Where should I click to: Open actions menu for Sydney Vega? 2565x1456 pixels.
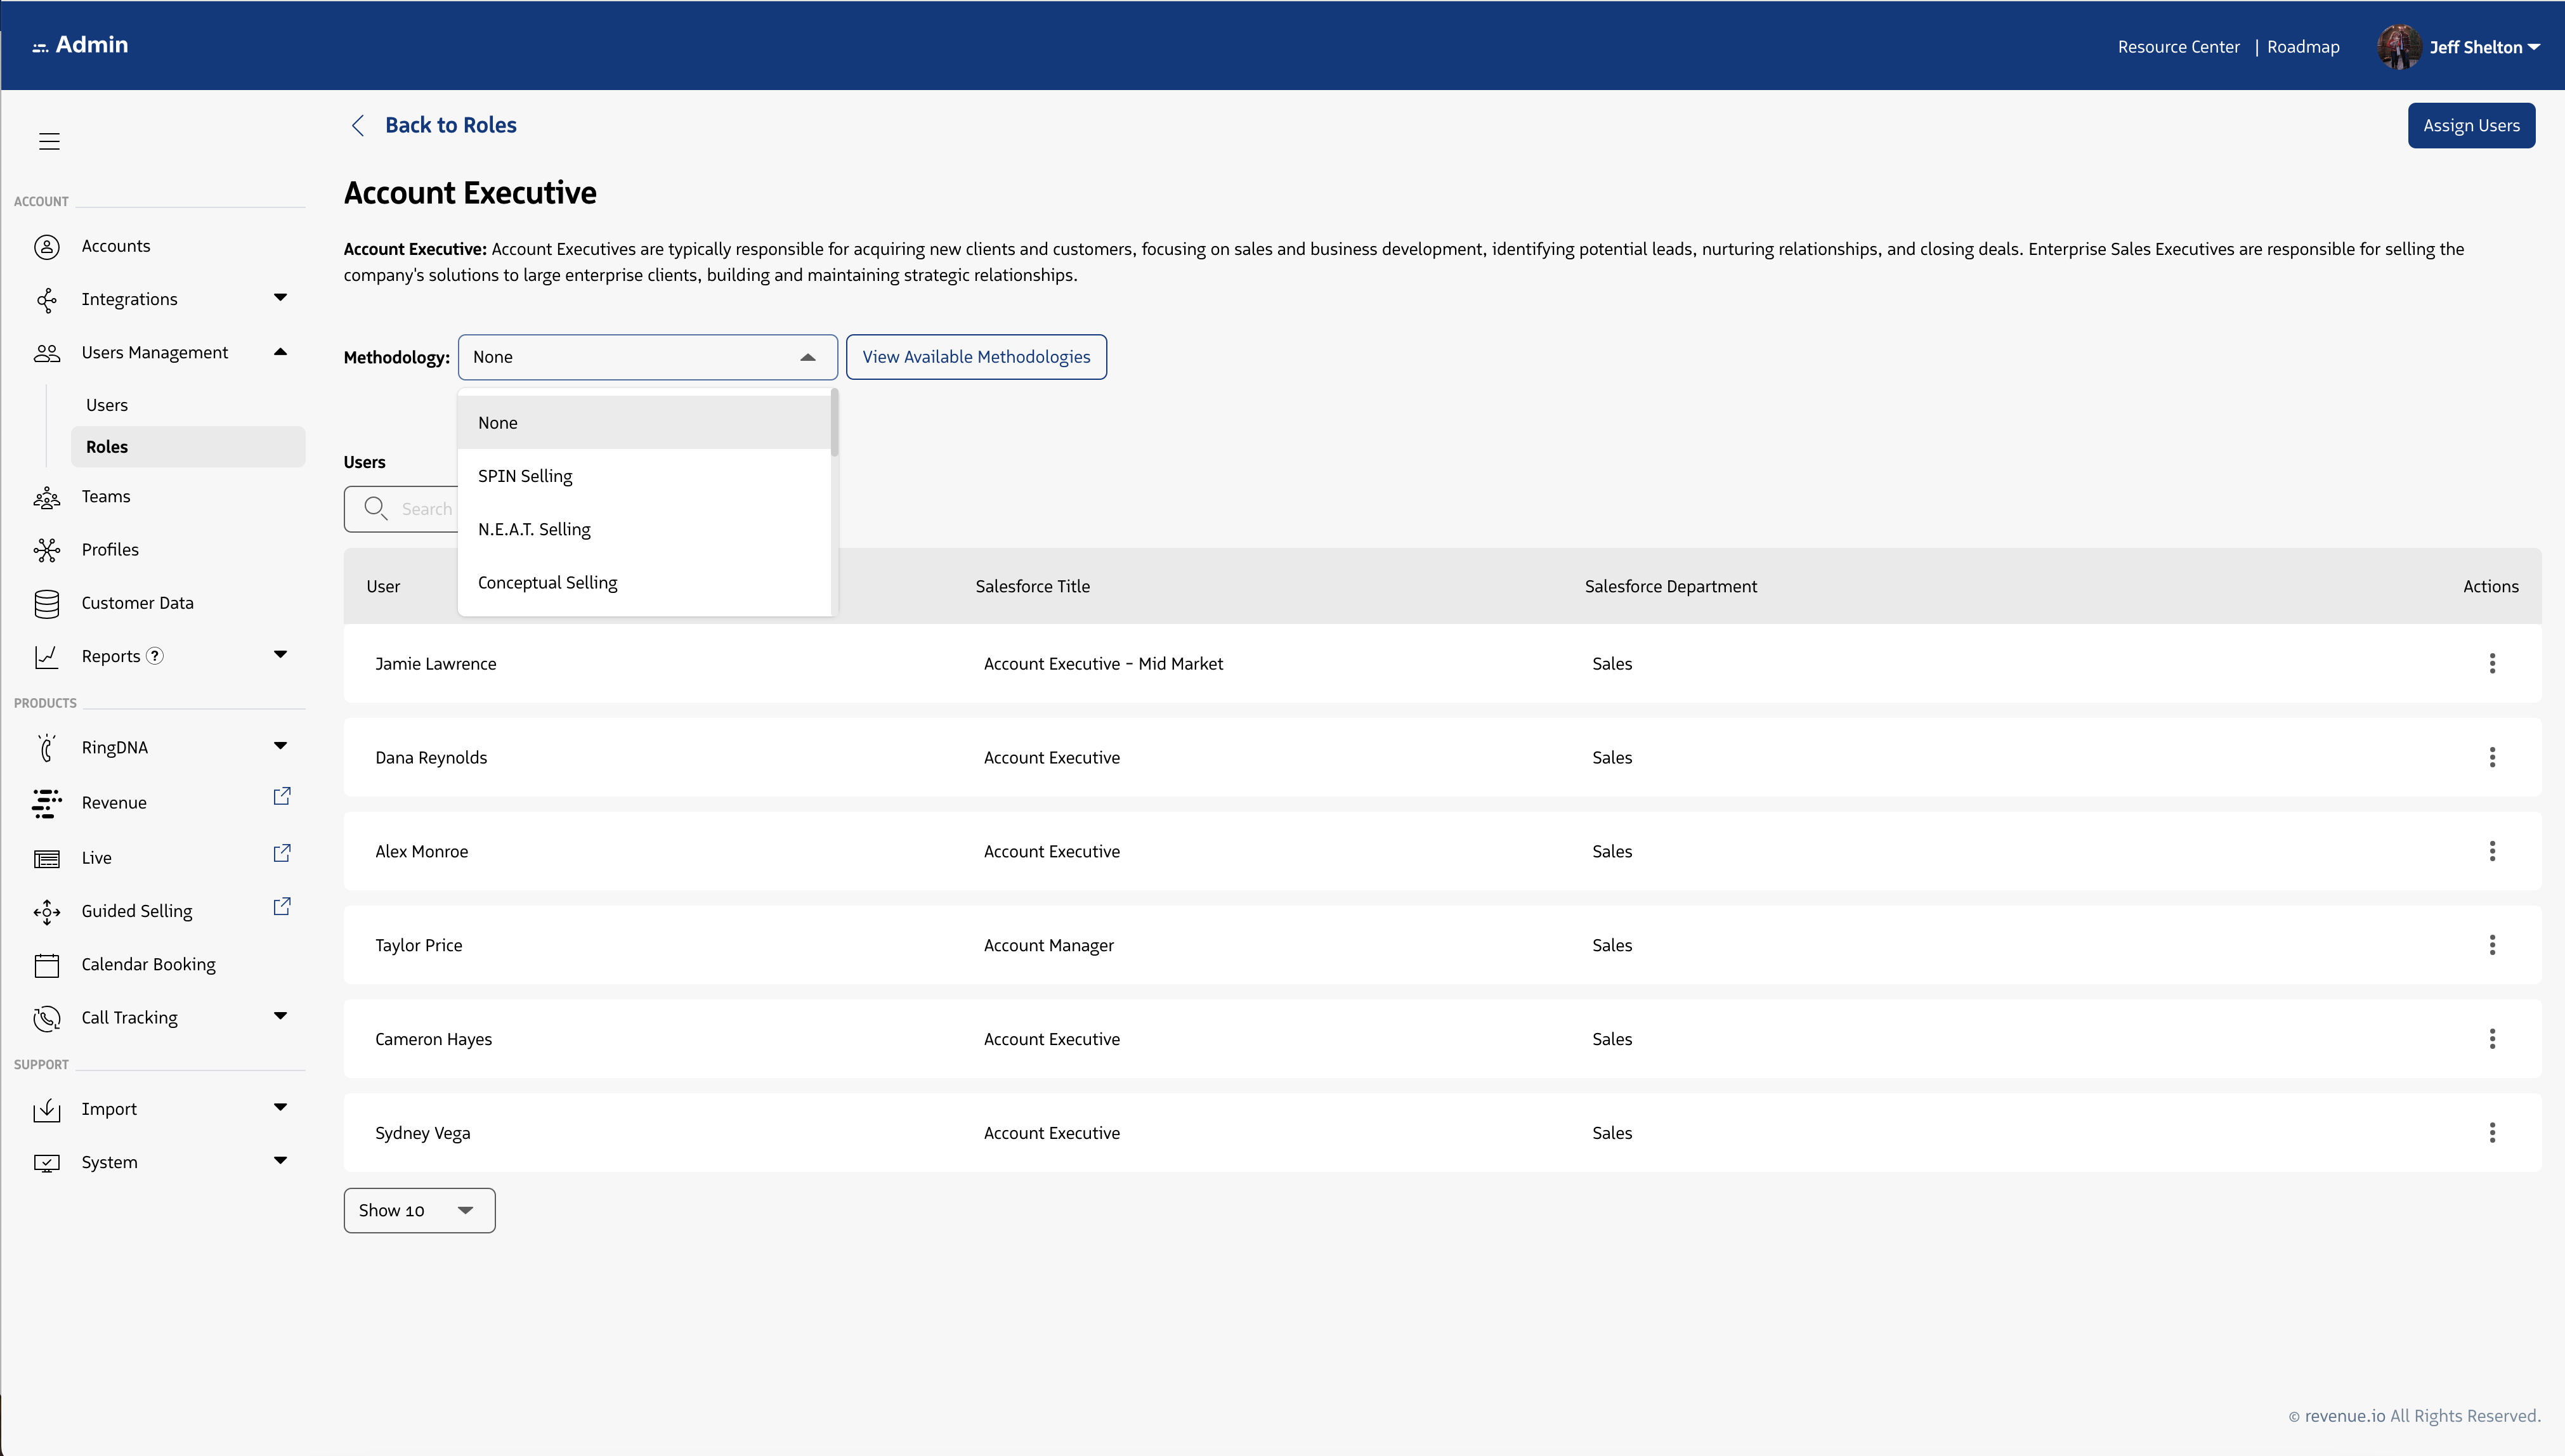pyautogui.click(x=2491, y=1132)
